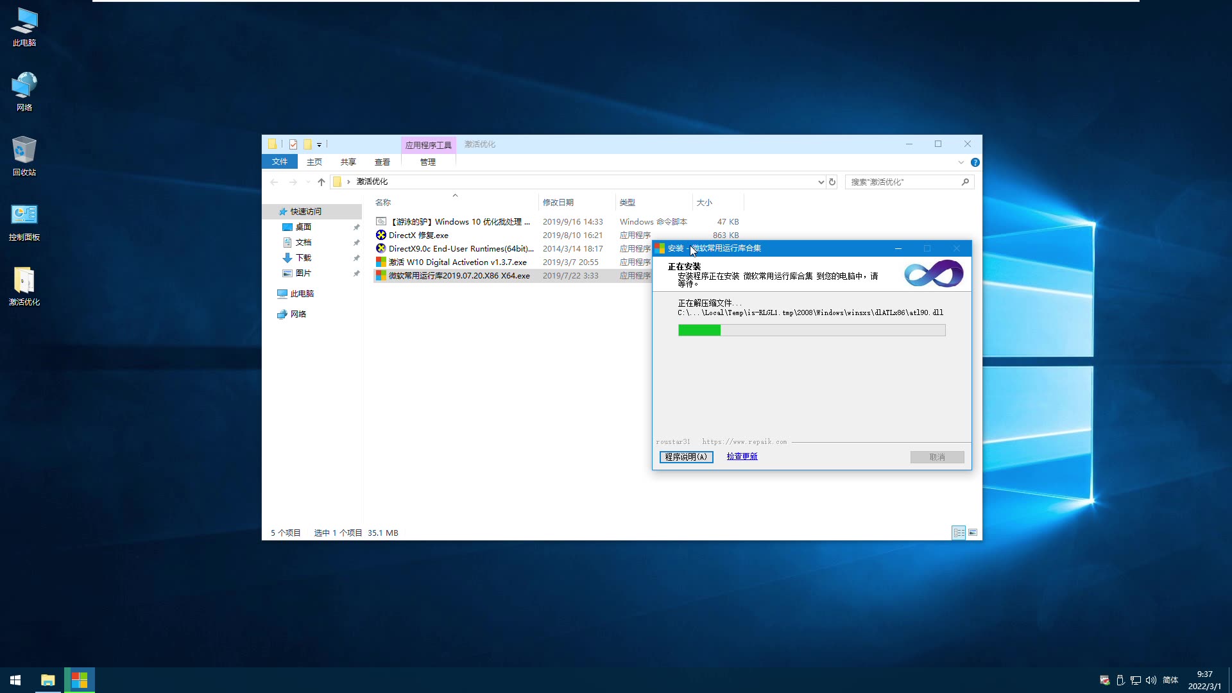
Task: Refresh the folder address bar
Action: pyautogui.click(x=832, y=182)
